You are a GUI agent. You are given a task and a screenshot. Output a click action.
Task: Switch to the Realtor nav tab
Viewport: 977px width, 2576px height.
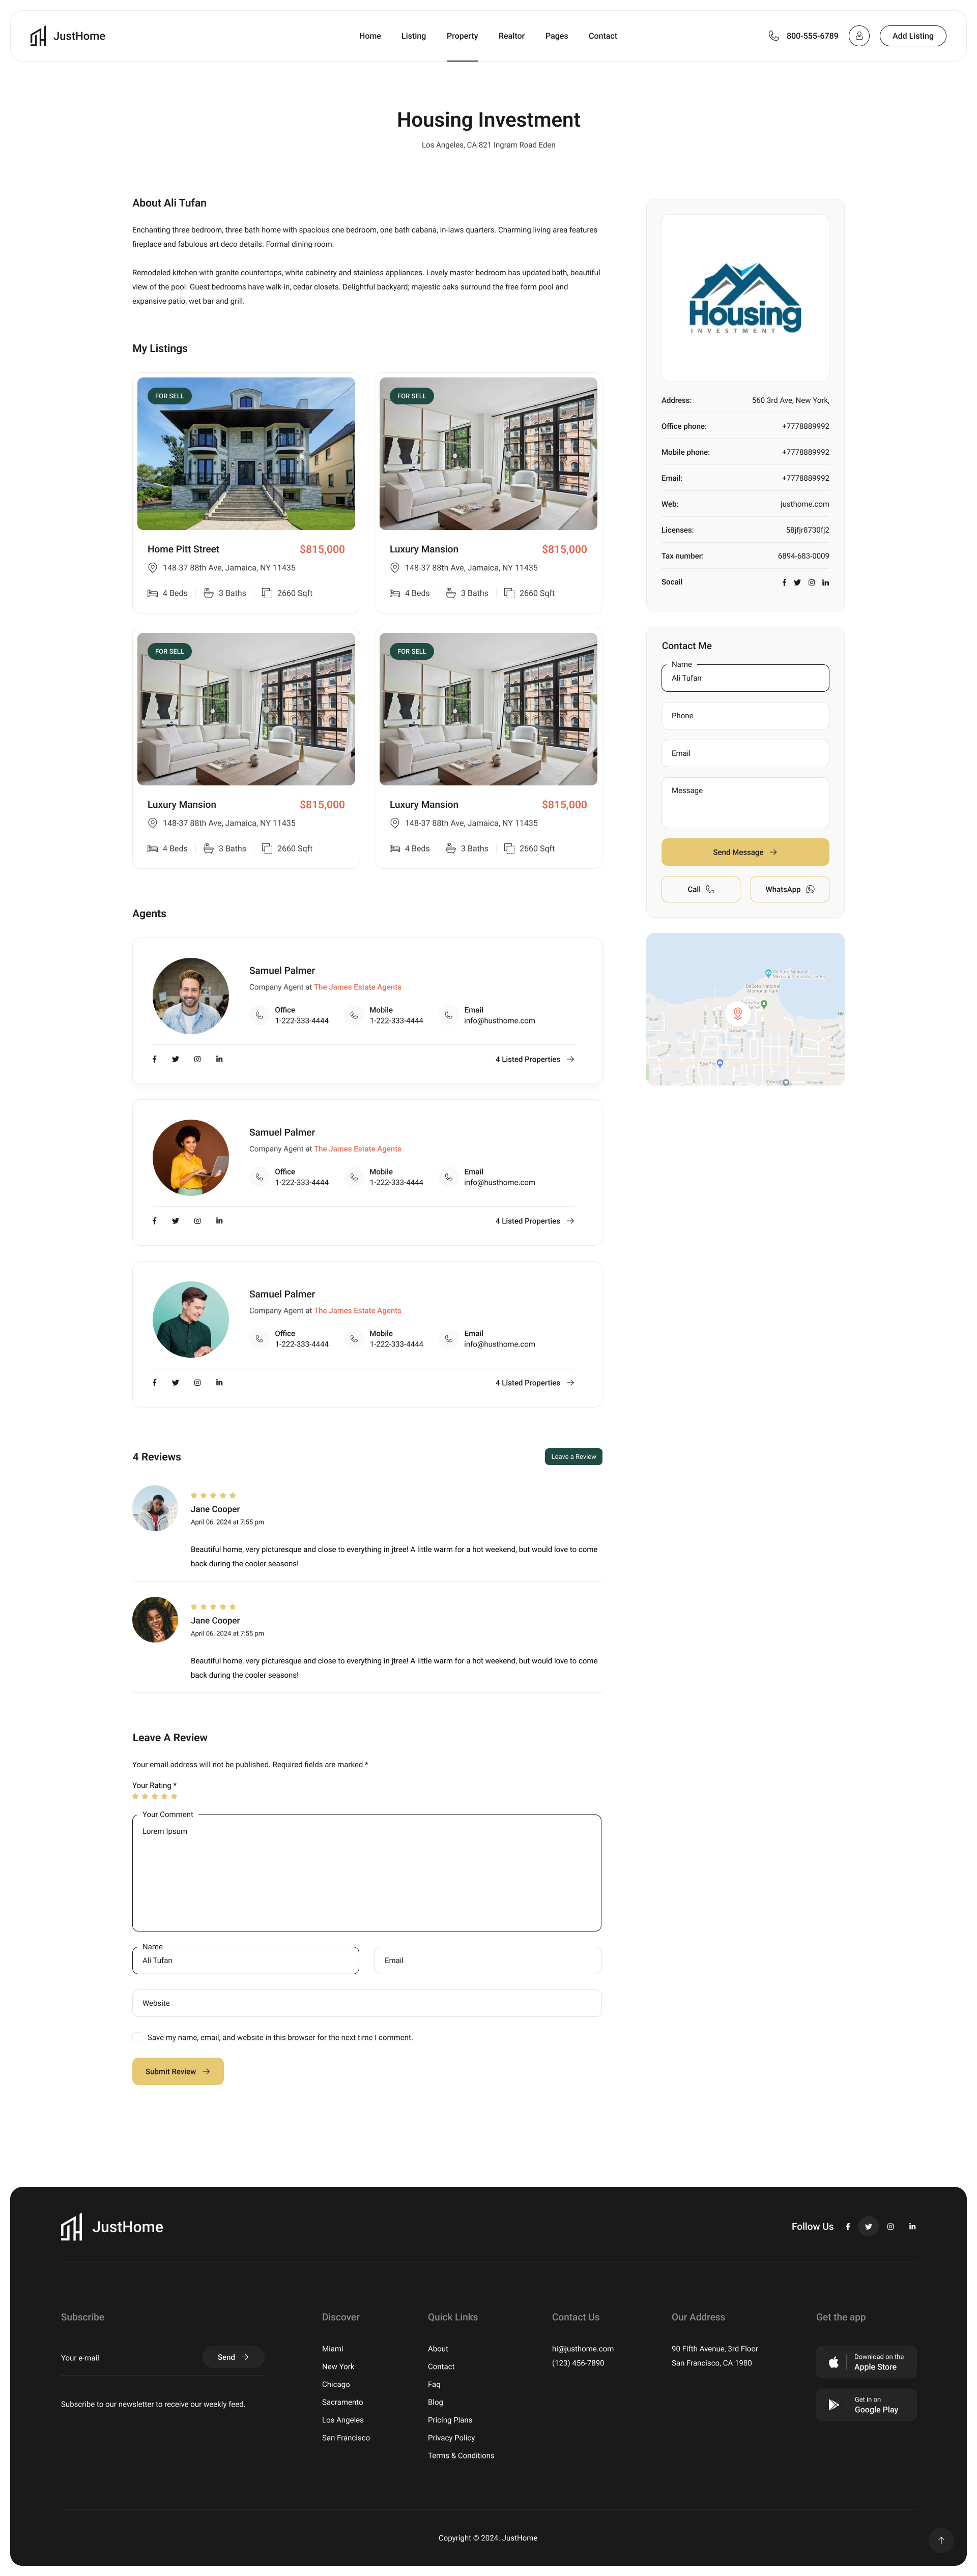click(511, 36)
